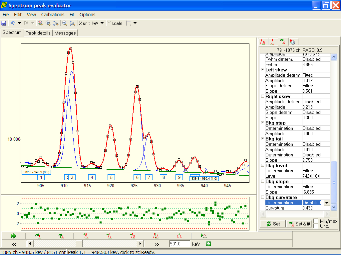Open the Bkg curvature Determination dropdown

pos(327,203)
